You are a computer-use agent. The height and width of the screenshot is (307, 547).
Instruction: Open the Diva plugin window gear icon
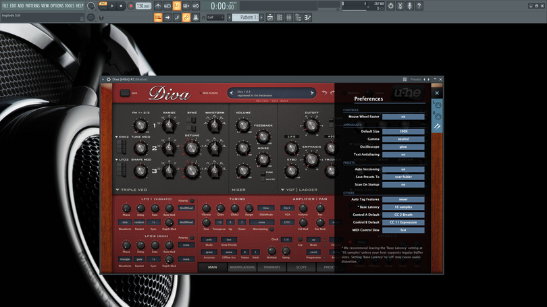pyautogui.click(x=109, y=80)
